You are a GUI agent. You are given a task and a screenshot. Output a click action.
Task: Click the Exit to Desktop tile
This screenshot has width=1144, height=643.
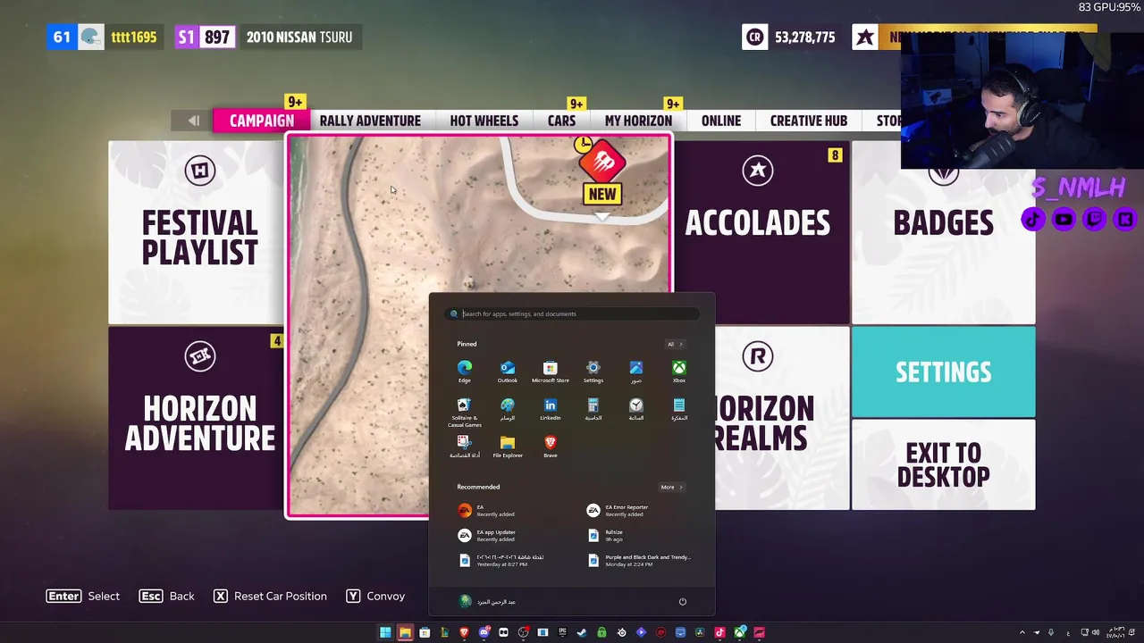(x=943, y=464)
